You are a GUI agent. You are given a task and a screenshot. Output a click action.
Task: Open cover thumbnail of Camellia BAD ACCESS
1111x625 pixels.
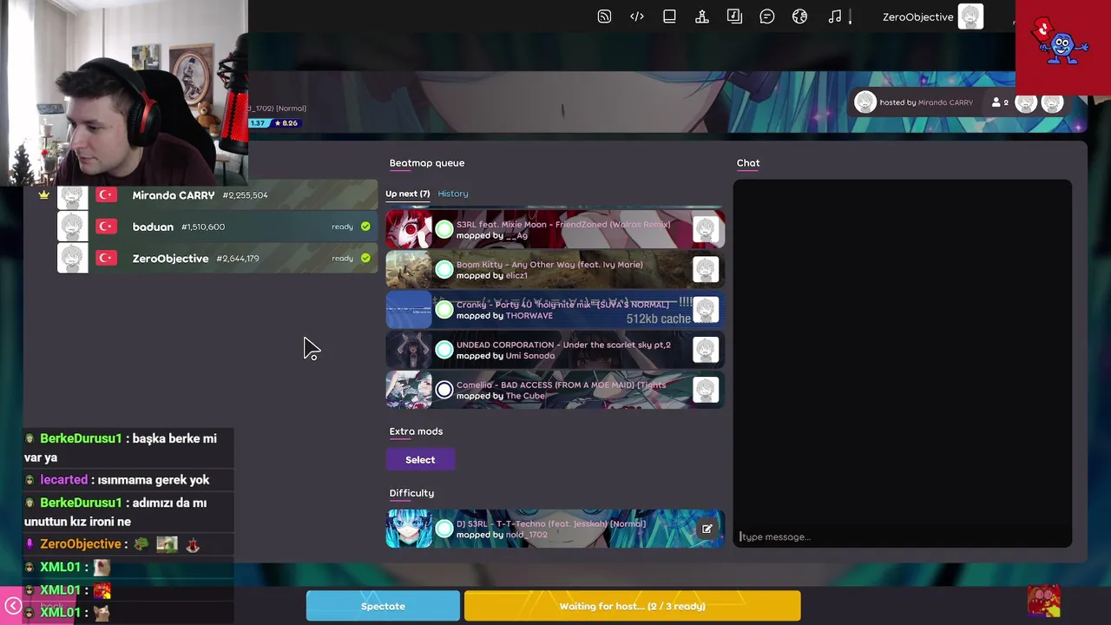point(409,390)
